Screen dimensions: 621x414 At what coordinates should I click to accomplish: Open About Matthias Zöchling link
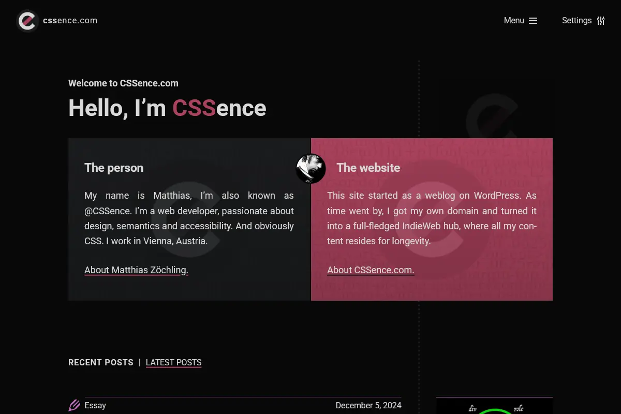(x=136, y=270)
